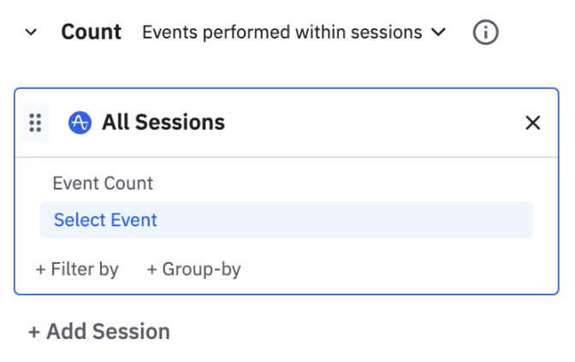Click the plus sign before Group-by
The image size is (575, 362).
tap(151, 269)
